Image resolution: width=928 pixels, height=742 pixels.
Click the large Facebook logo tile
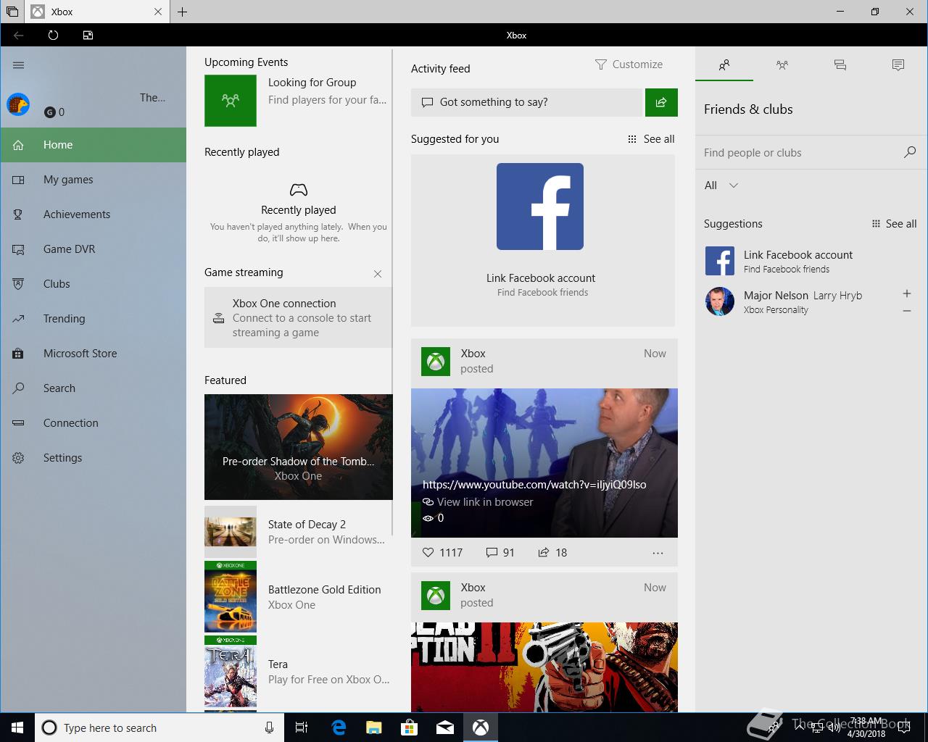click(540, 207)
